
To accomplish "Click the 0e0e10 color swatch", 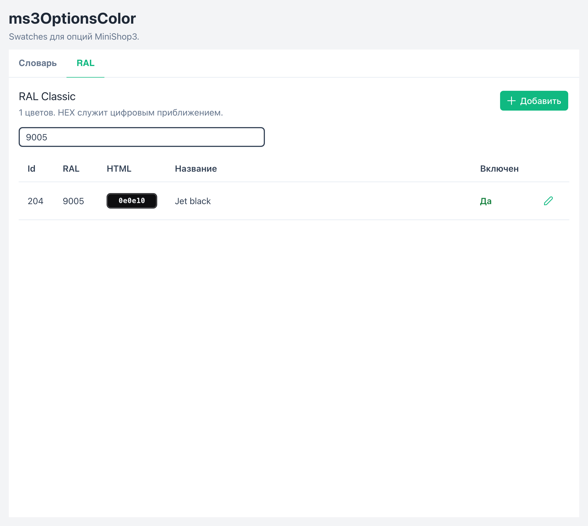I will (132, 201).
